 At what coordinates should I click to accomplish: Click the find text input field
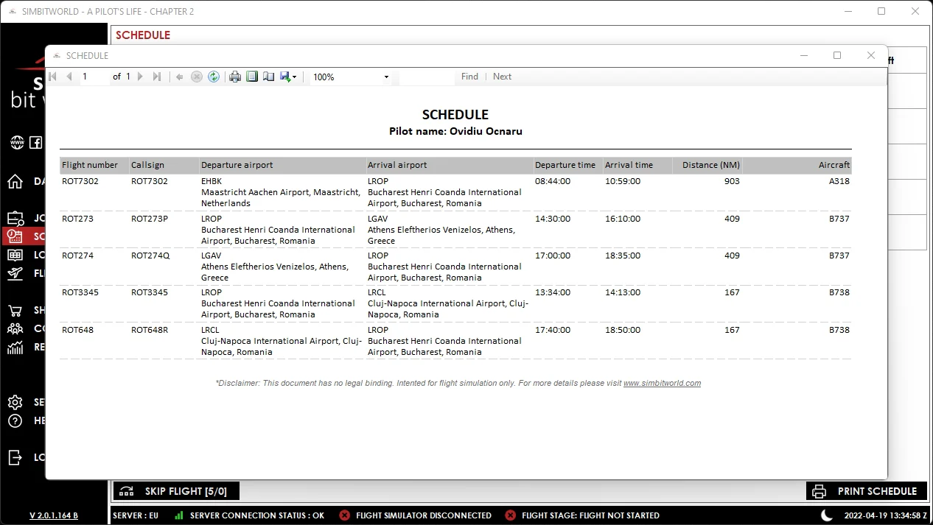point(427,77)
